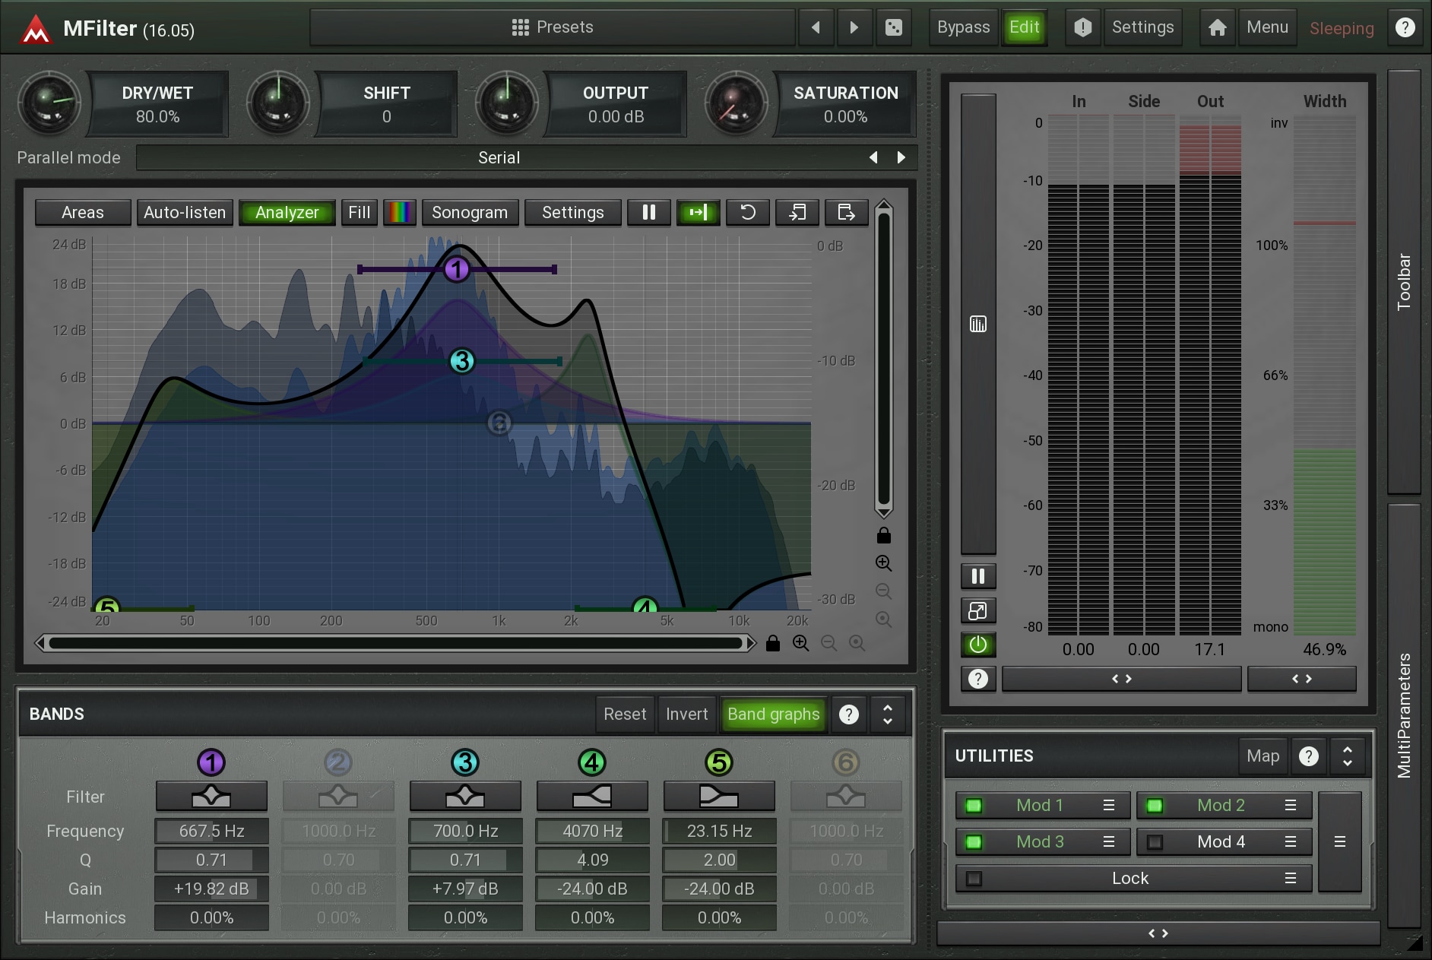Toggle the Analyzer button
Viewport: 1432px width, 960px height.
coord(287,212)
